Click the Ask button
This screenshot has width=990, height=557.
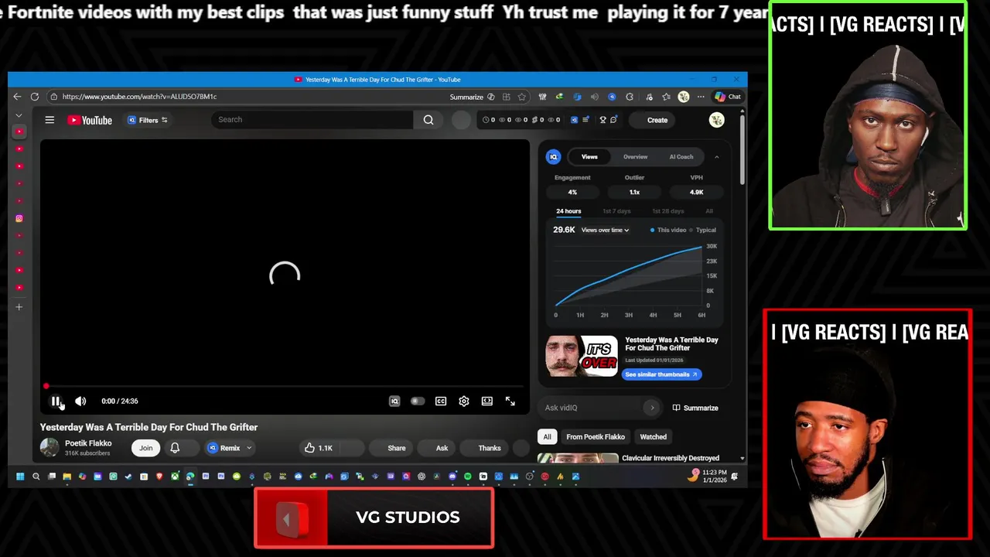pyautogui.click(x=442, y=448)
